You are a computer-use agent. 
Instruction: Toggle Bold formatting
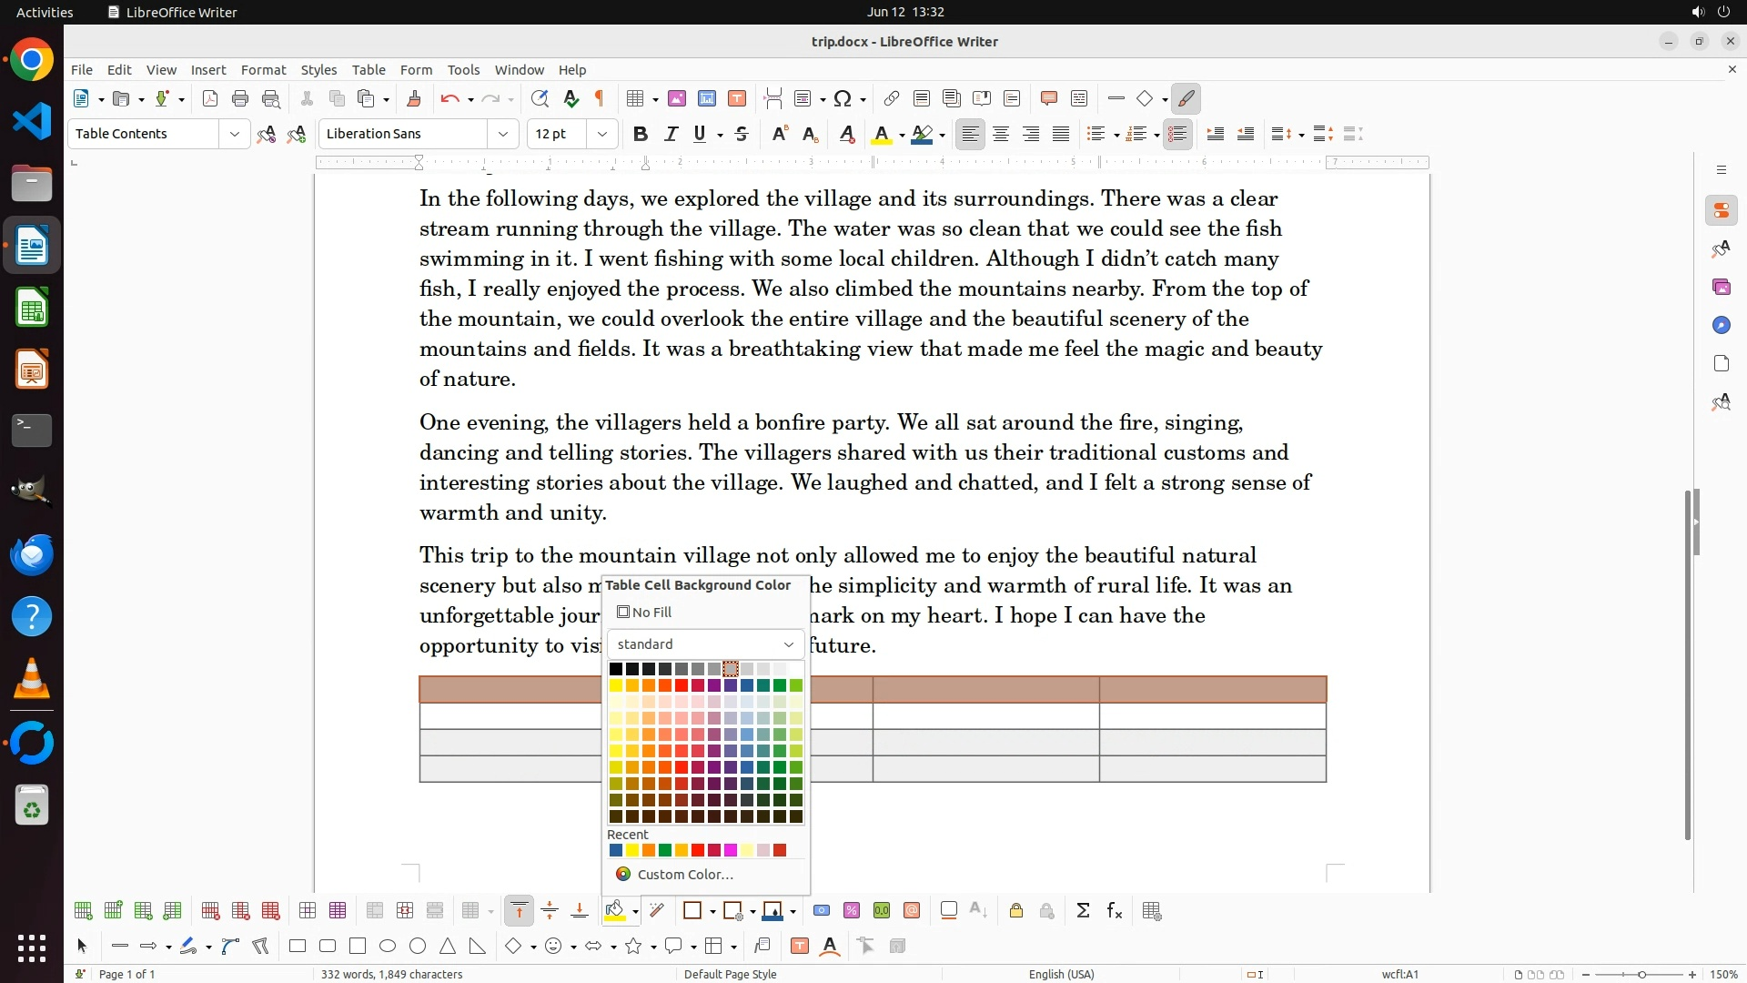pos(641,135)
